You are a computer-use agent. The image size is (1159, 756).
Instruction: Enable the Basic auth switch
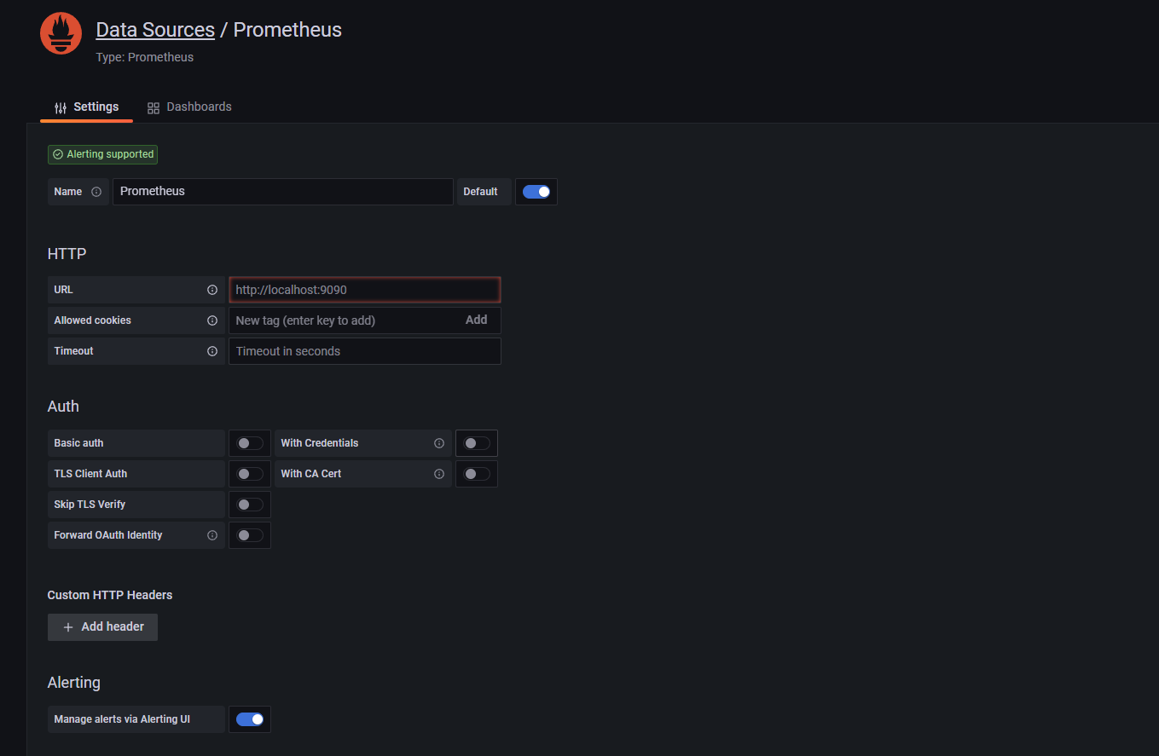coord(250,443)
